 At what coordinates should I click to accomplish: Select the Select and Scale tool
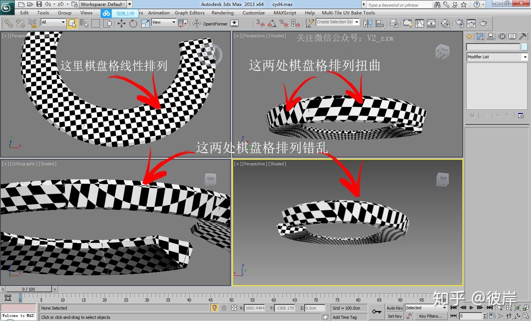[145, 24]
